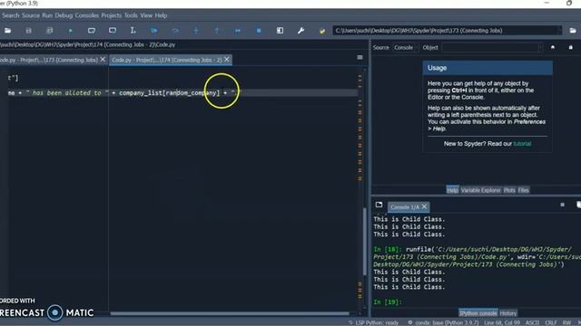The height and width of the screenshot is (326, 581).
Task: Click company_list in the code line
Action: (x=141, y=92)
